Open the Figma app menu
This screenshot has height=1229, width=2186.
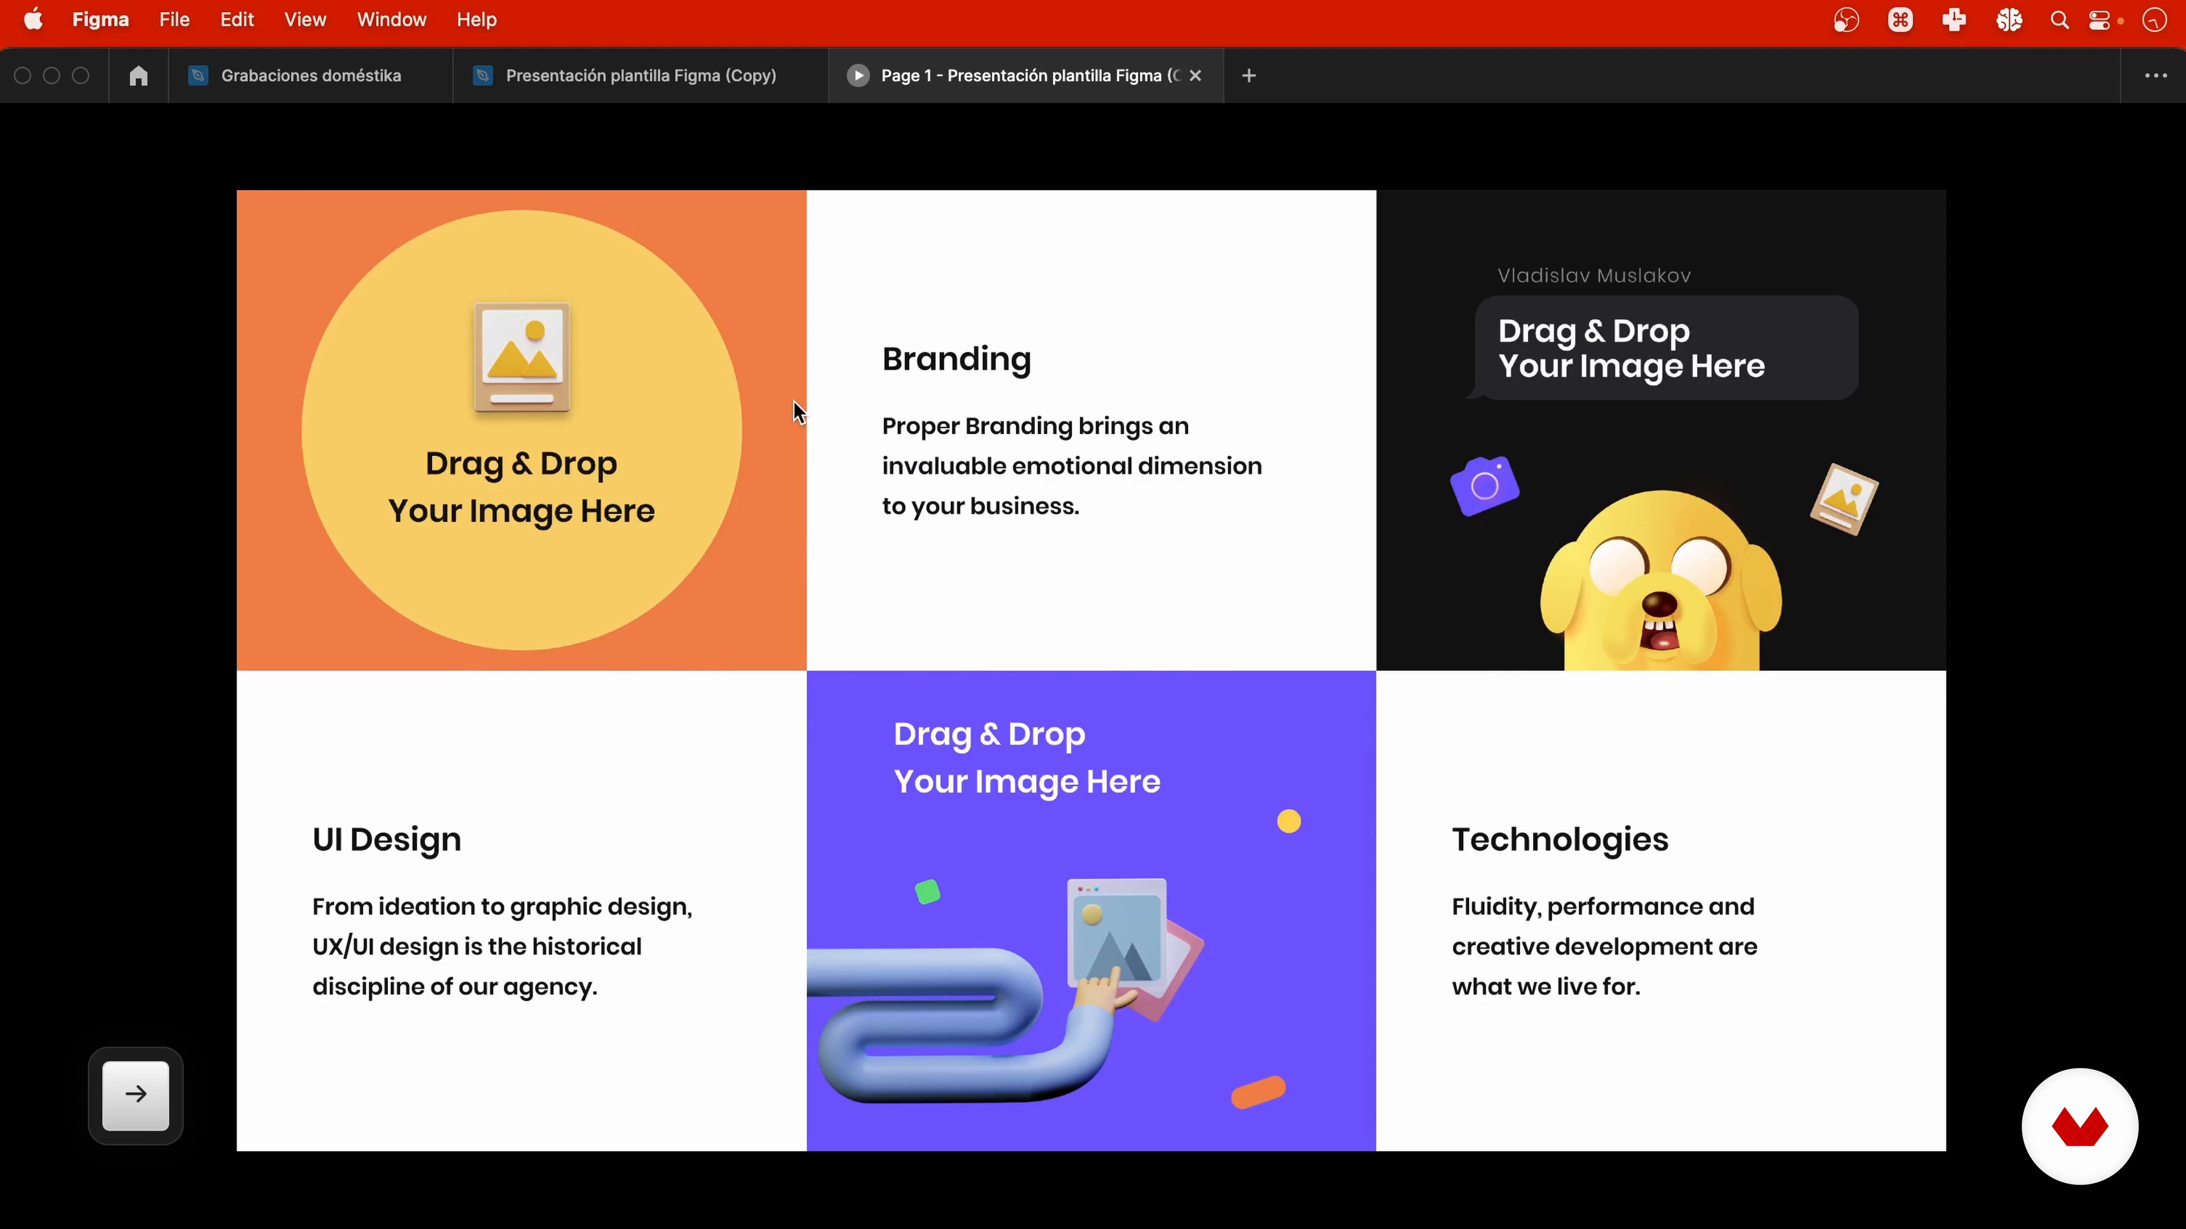pos(100,19)
